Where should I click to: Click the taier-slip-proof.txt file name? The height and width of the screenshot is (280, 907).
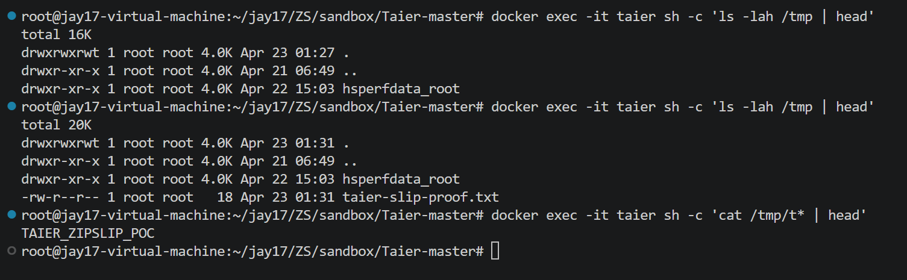click(x=421, y=198)
